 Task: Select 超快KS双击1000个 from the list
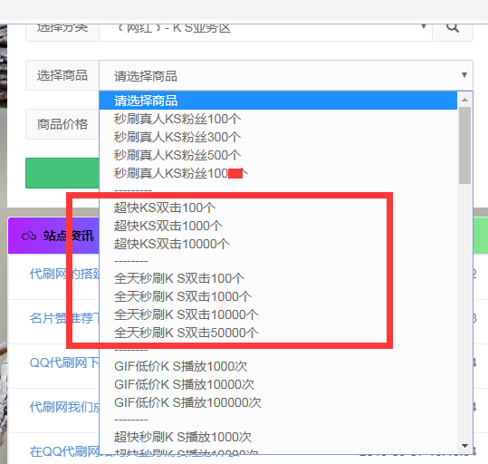coord(278,226)
